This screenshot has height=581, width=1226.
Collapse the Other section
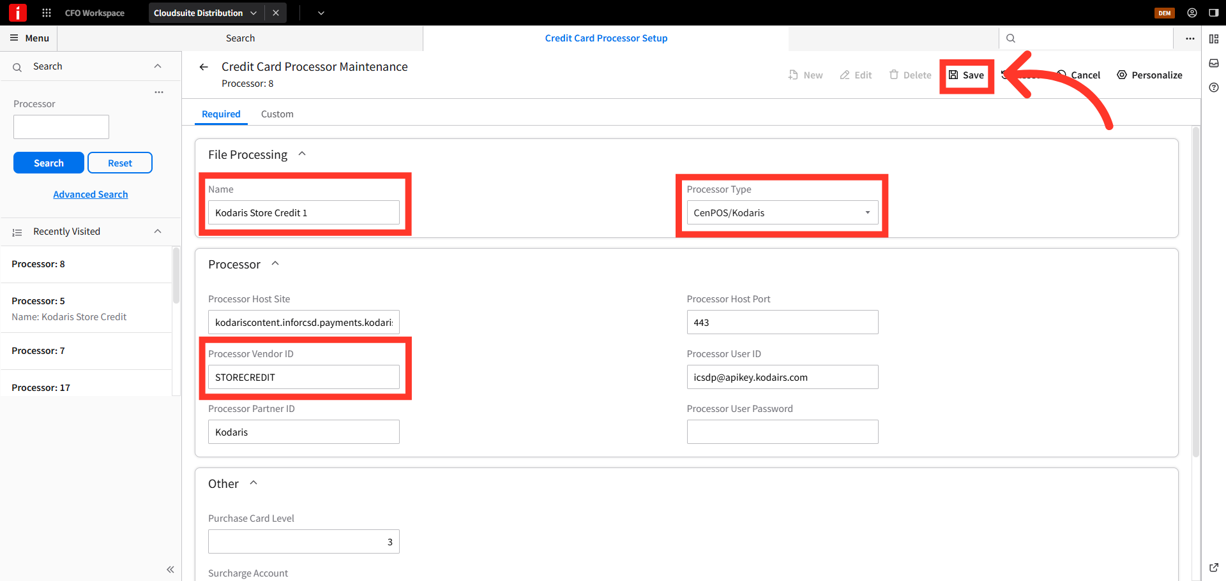tap(254, 483)
